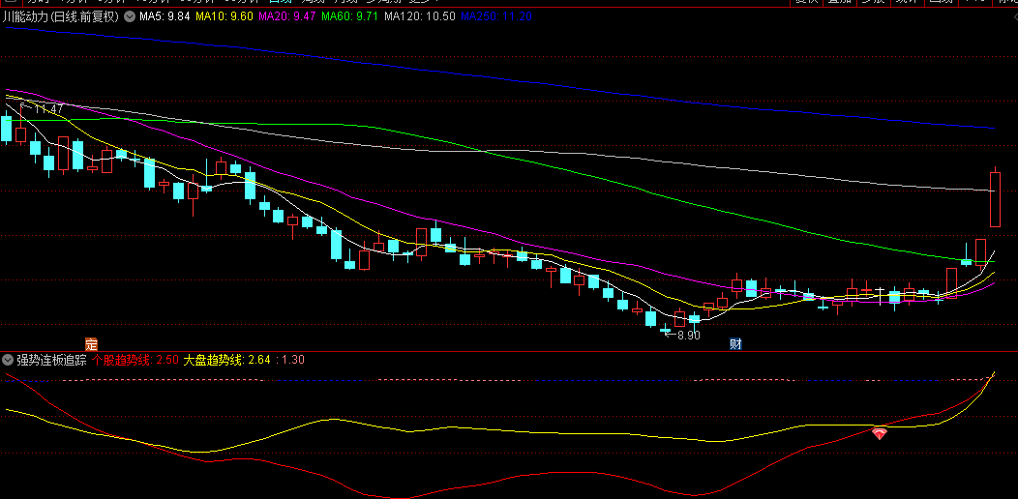Click the 大盘趋势线: 2.64 value
This screenshot has width=1018, height=499.
tap(225, 360)
